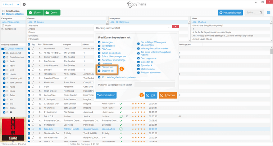Click the Löschen button
Screen dimensions: 273x146
[168, 95]
